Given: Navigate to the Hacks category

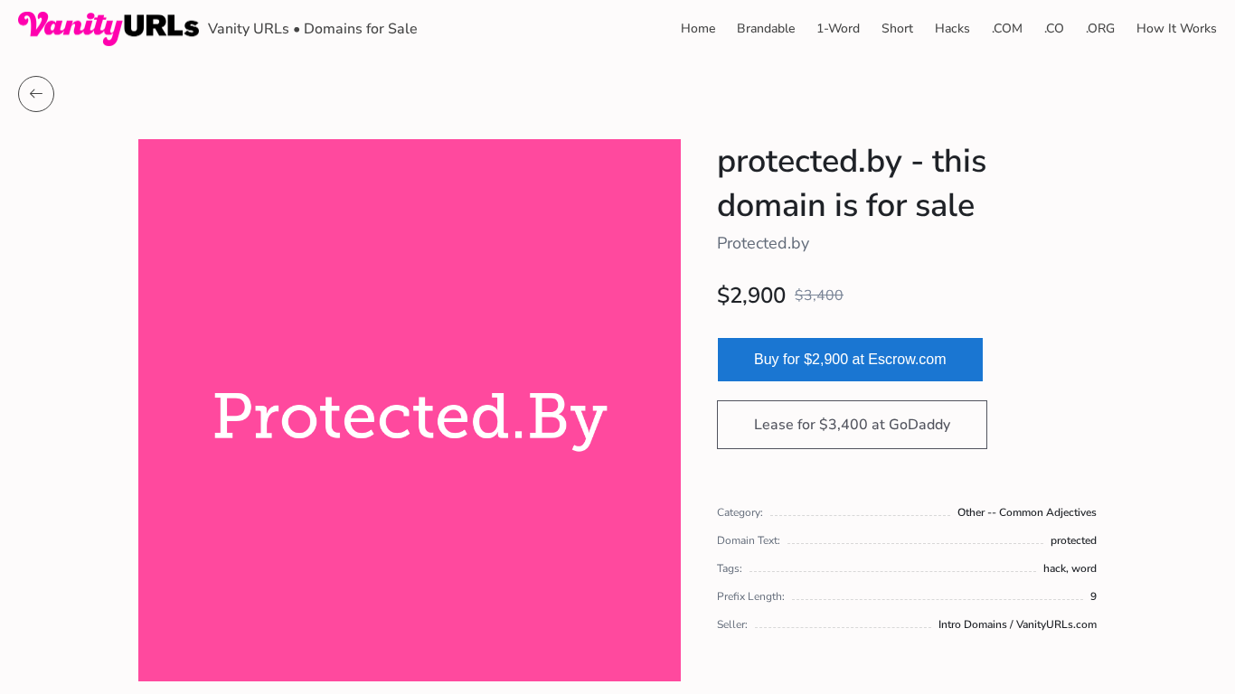Looking at the screenshot, I should pos(952,29).
